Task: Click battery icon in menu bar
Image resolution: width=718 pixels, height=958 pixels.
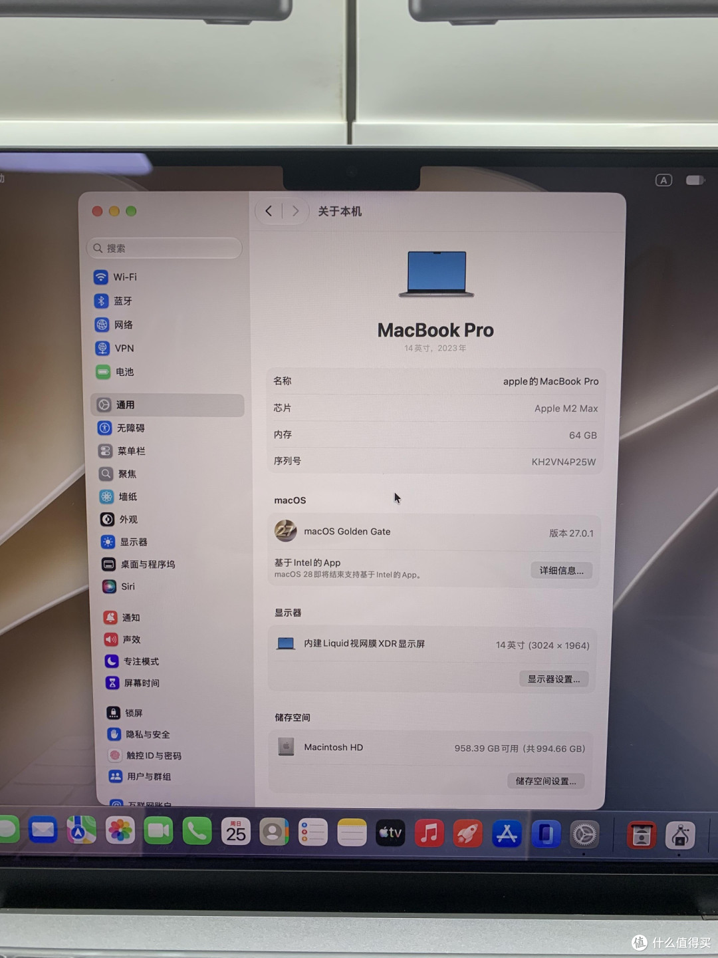Action: pos(695,180)
